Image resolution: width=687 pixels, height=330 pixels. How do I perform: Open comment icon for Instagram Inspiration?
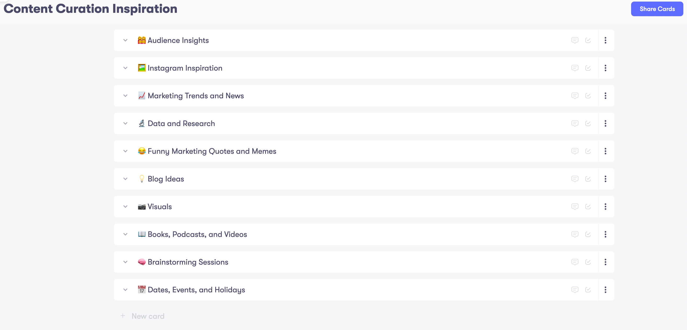pyautogui.click(x=575, y=68)
